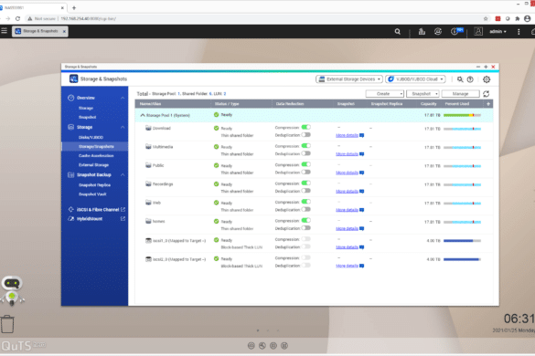Collapse Storage Pool 1 (System) row
Screen dimensions: 535x356
click(x=143, y=116)
